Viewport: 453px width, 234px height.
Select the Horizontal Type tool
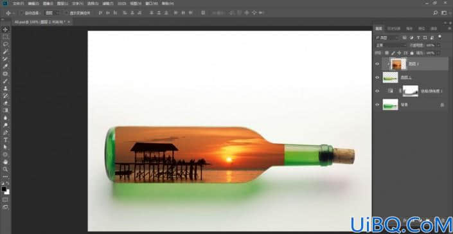(5, 140)
